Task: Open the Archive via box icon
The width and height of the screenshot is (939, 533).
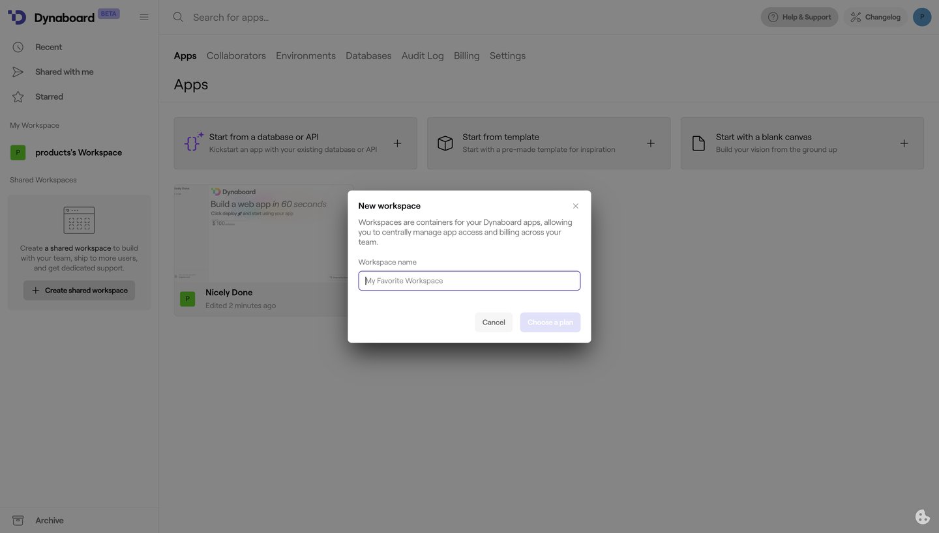Action: pos(18,520)
